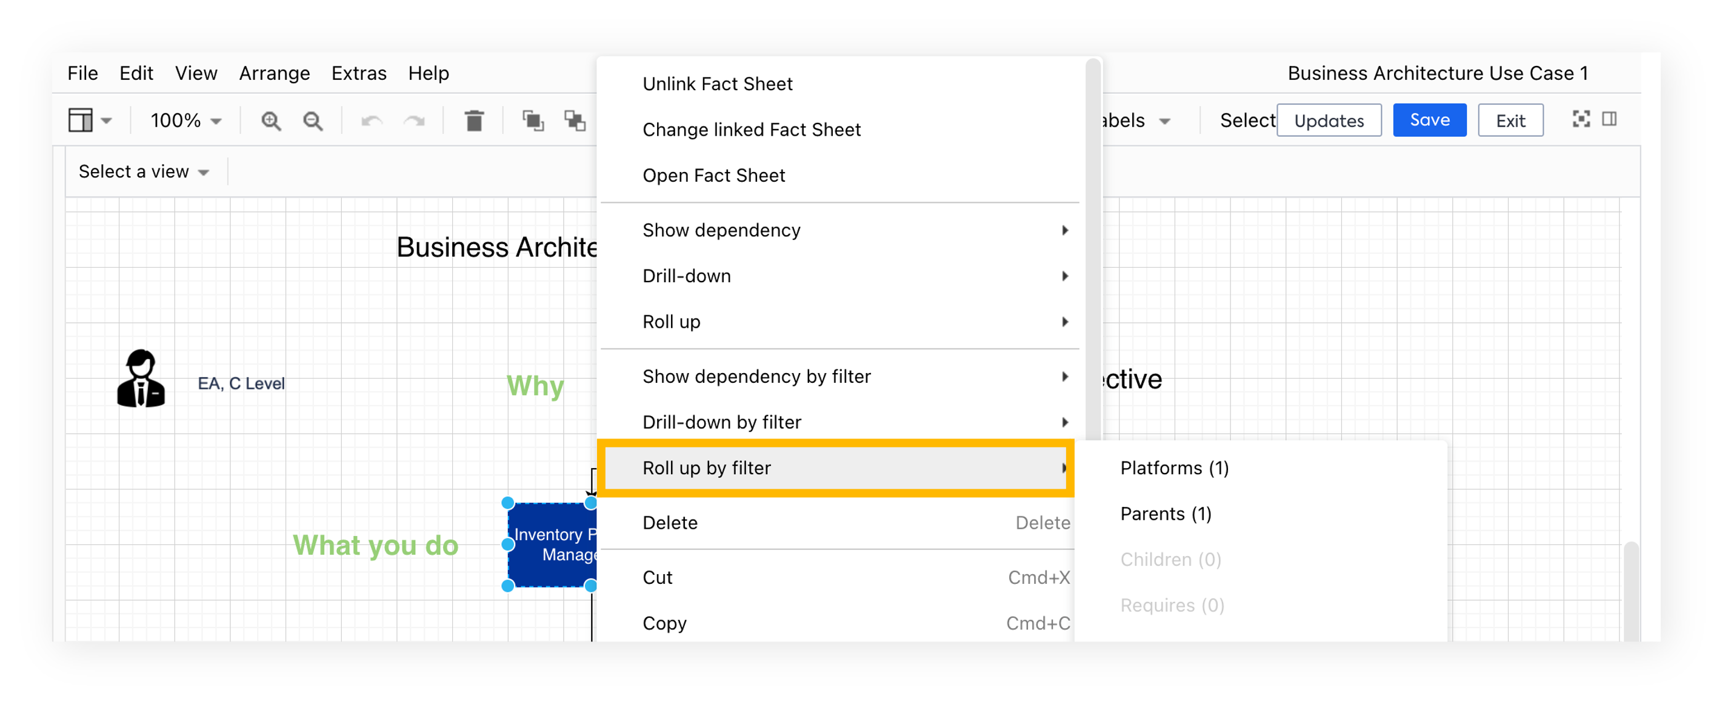The image size is (1725, 705).
Task: Expand the Roll up submenu
Action: (x=839, y=322)
